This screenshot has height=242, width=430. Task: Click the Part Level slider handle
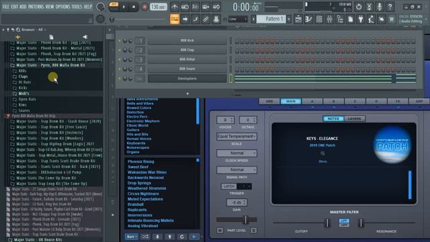(245, 220)
